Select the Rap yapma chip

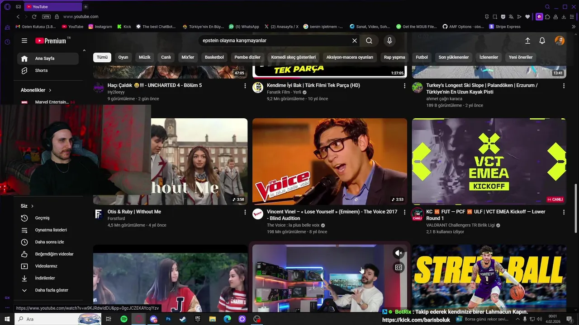tap(394, 57)
